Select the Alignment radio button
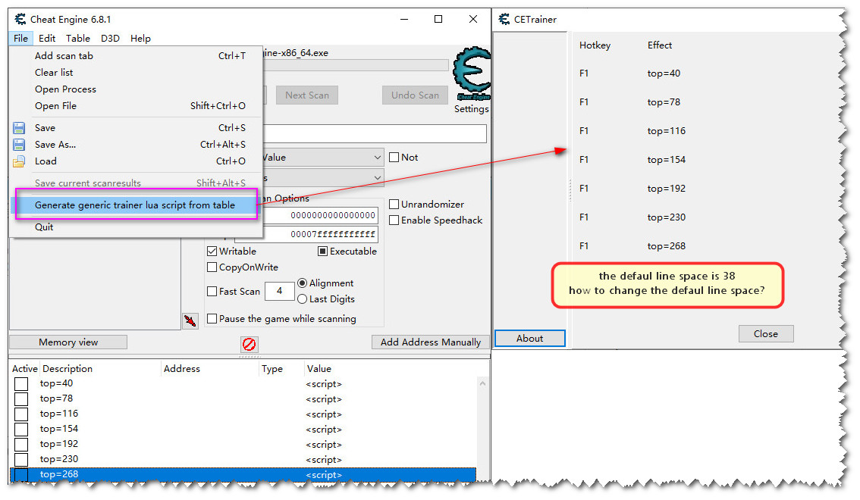The image size is (860, 500). (302, 283)
